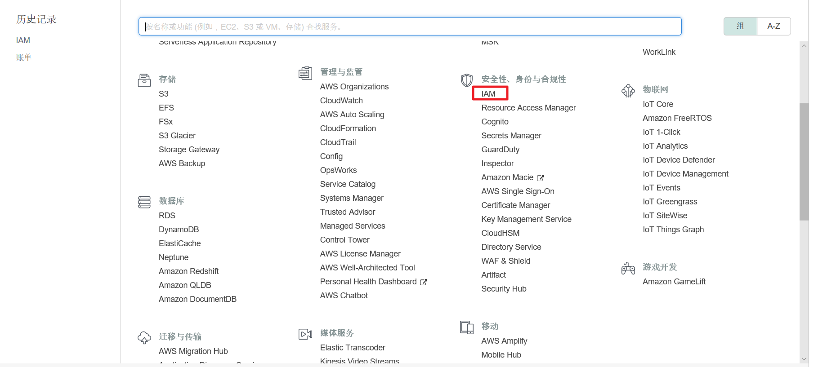Click the Migration & Transfer cloud icon
The width and height of the screenshot is (836, 367).
point(144,338)
